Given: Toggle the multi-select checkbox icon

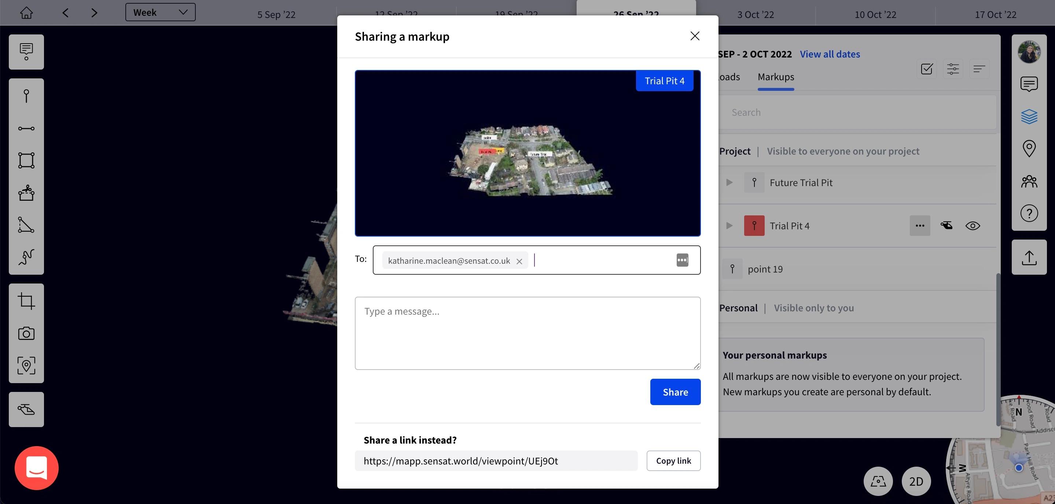Looking at the screenshot, I should pyautogui.click(x=927, y=69).
